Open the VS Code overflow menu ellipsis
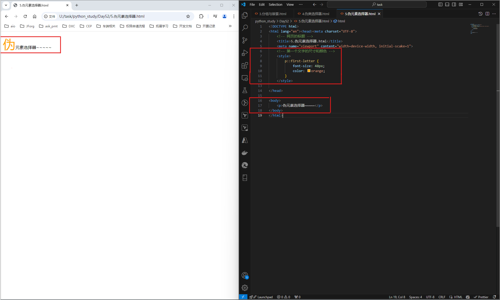Screen dimensions: 500x300 (x=301, y=4)
